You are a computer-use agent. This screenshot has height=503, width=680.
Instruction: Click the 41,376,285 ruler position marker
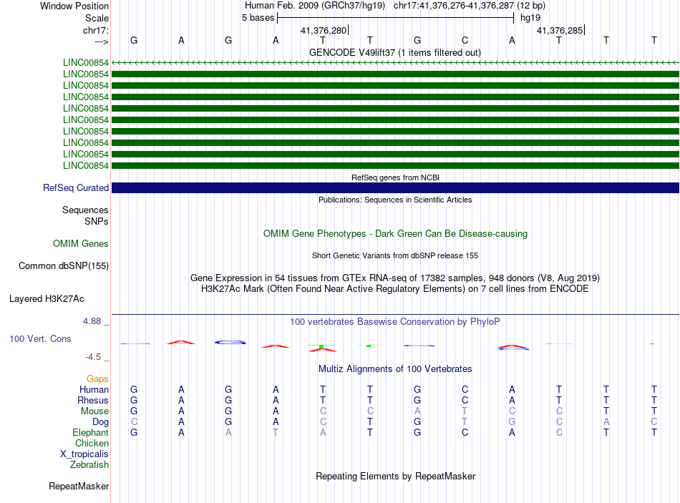[x=560, y=30]
